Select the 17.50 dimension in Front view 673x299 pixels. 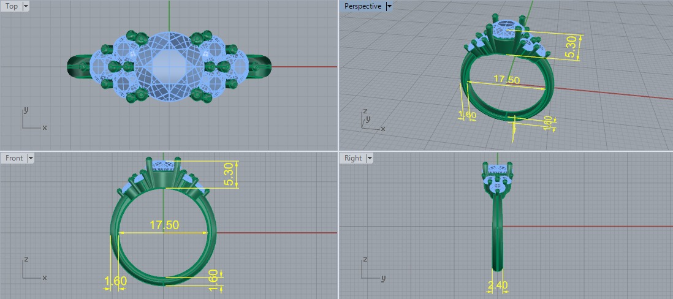[x=164, y=225]
